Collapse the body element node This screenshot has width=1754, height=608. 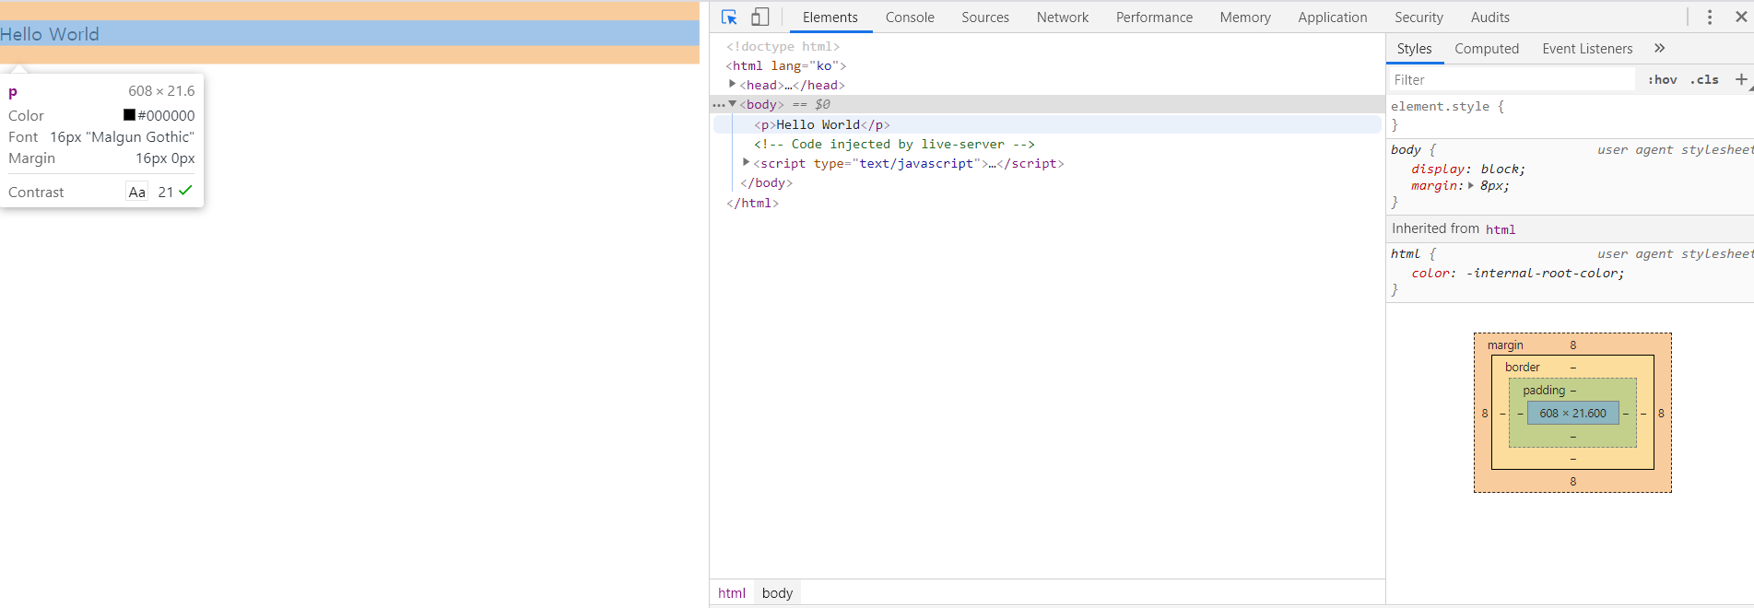[x=733, y=104]
